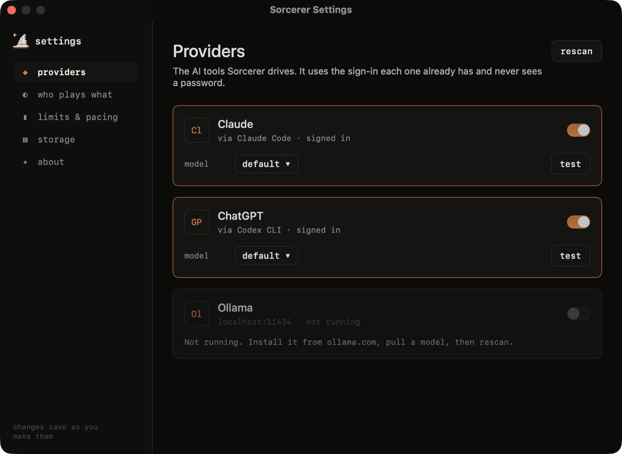Image resolution: width=622 pixels, height=454 pixels.
Task: Click 'localhost:11434 · not running' status
Action: pyautogui.click(x=289, y=322)
